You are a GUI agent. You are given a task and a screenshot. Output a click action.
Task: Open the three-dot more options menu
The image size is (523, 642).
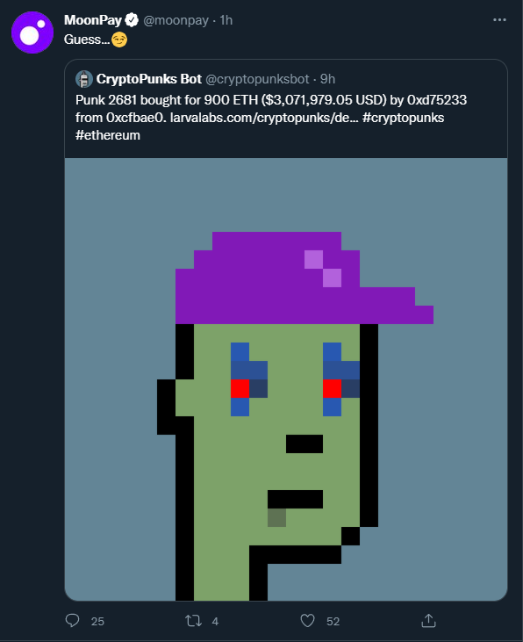pos(499,19)
